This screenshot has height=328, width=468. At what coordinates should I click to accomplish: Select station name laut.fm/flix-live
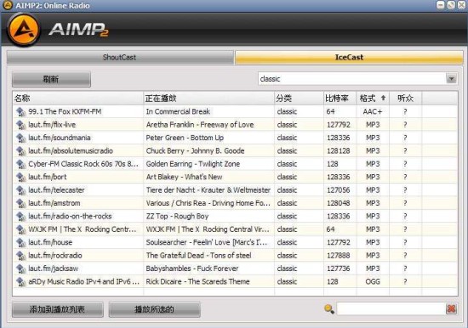point(52,125)
